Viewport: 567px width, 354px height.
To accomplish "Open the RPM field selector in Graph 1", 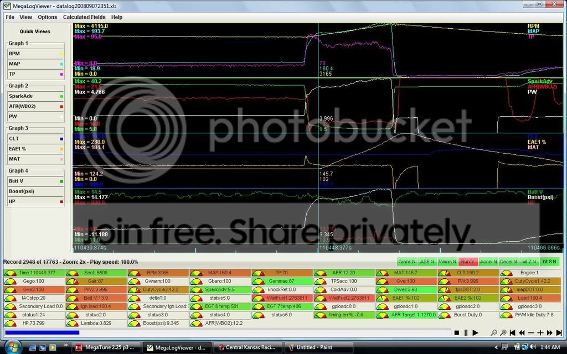I will 36,54.
